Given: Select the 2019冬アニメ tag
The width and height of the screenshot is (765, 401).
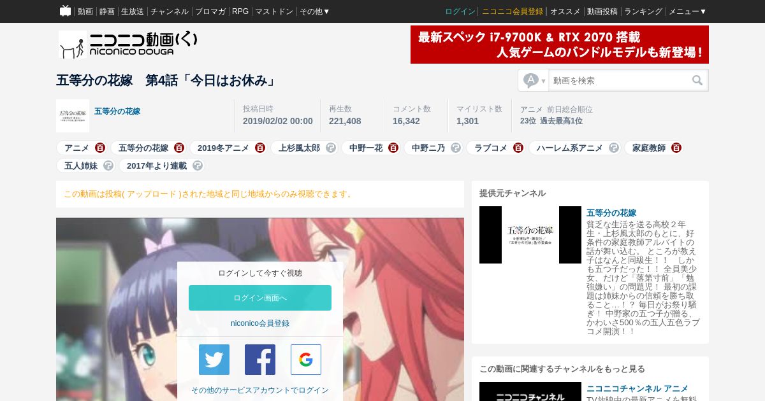Looking at the screenshot, I should pos(223,148).
